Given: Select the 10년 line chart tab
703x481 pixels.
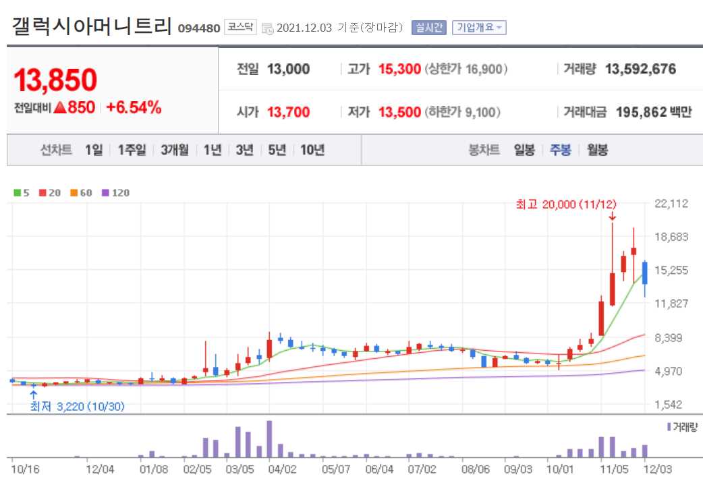Looking at the screenshot, I should coord(312,150).
